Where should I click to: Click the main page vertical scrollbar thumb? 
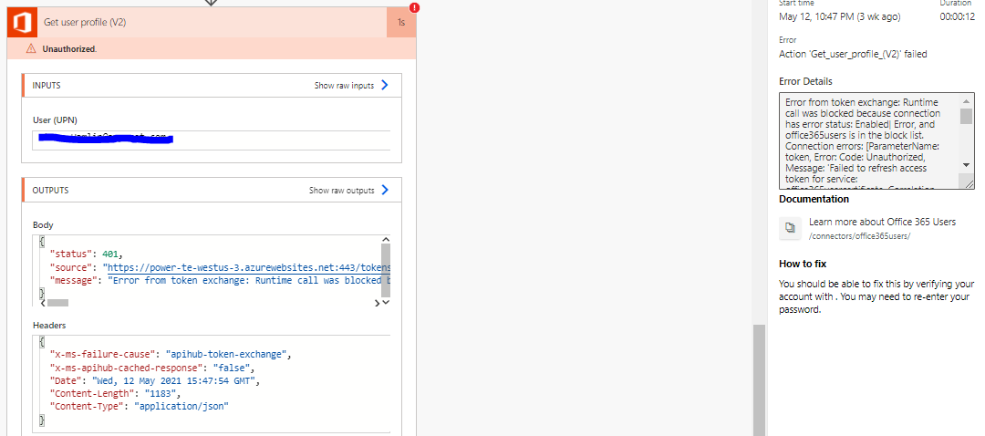pyautogui.click(x=759, y=380)
